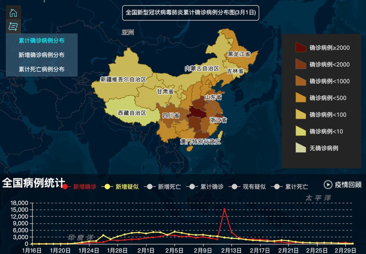Click the home icon

click(x=13, y=13)
